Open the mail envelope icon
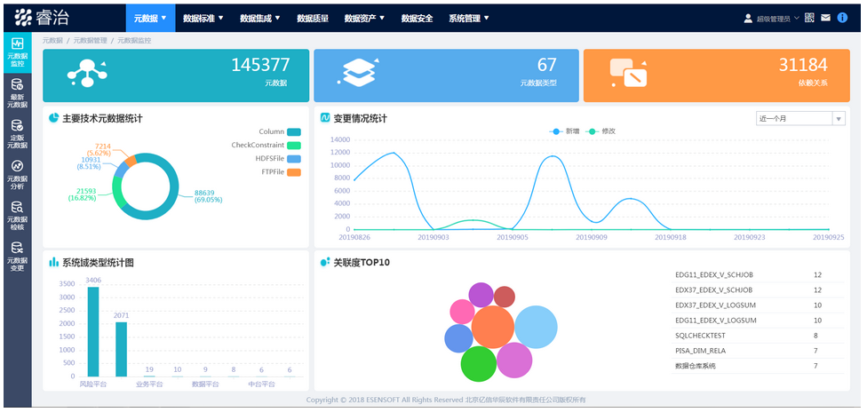 tap(825, 18)
